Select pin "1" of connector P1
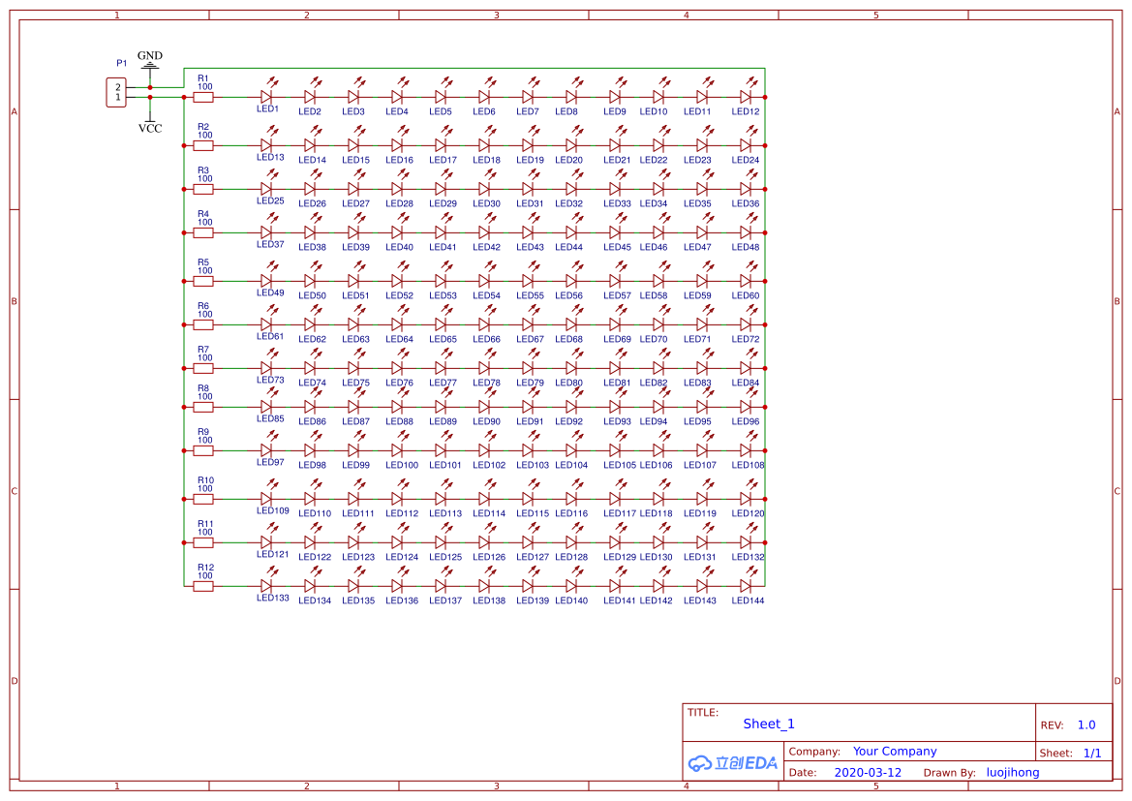The height and width of the screenshot is (801, 1132). (118, 97)
